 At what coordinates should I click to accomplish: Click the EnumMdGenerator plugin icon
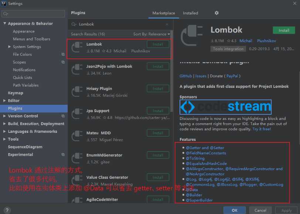click(77, 158)
